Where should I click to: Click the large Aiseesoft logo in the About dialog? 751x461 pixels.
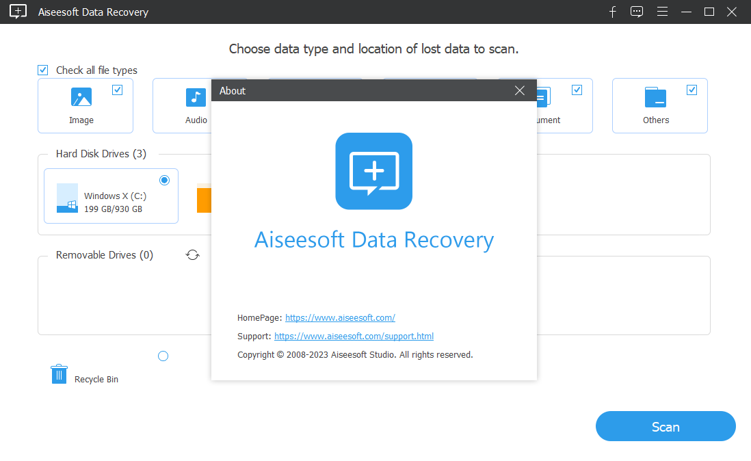coord(373,171)
